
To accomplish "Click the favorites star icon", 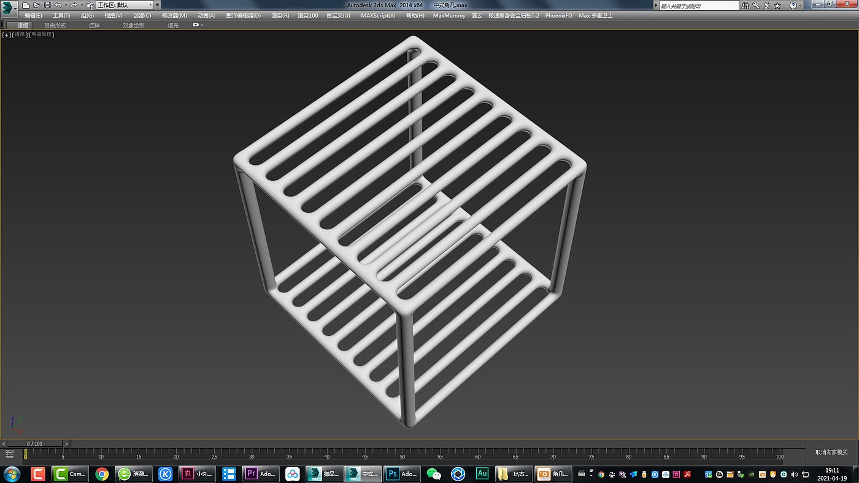I will click(777, 5).
